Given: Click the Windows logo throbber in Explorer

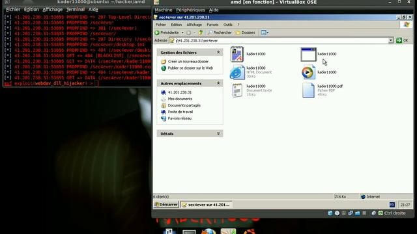Looking at the screenshot, I should coord(406,25).
